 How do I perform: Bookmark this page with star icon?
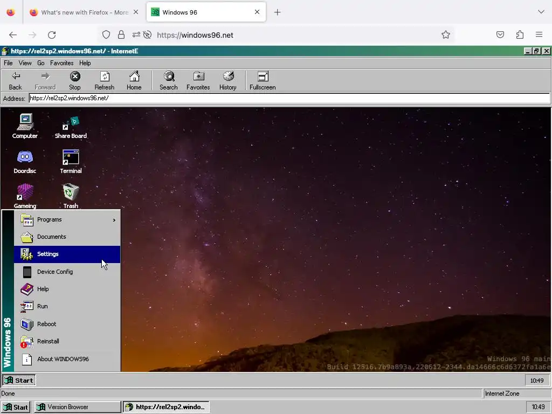point(446,34)
